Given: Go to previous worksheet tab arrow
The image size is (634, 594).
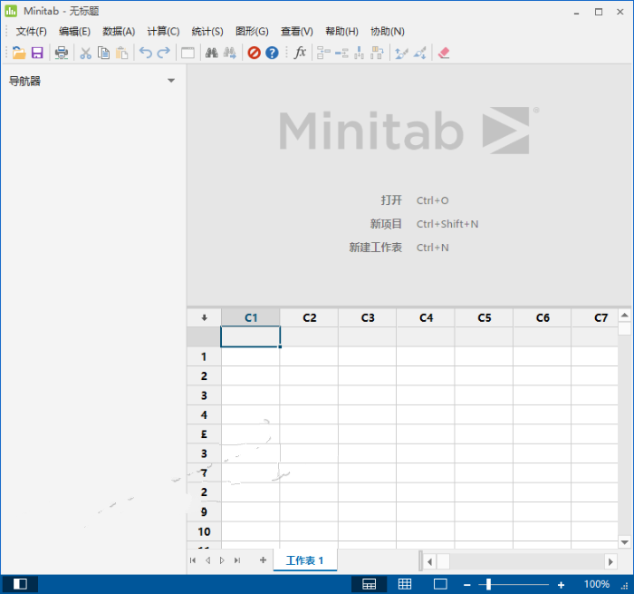Looking at the screenshot, I should tap(207, 560).
